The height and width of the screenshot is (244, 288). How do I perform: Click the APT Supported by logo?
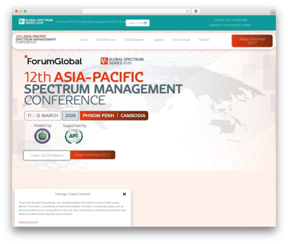point(74,136)
